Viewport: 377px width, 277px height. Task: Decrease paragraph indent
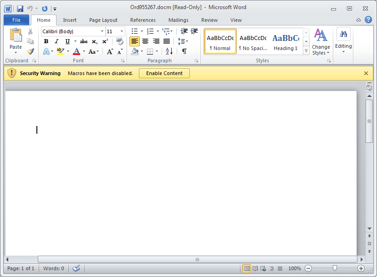[184, 31]
